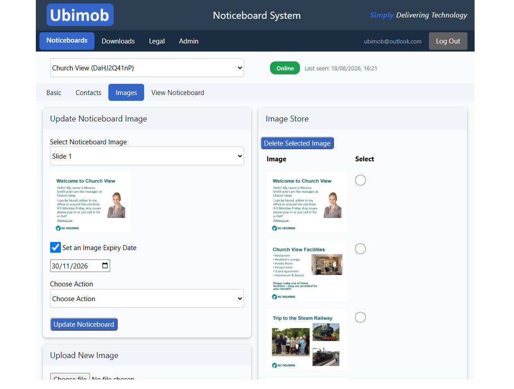Viewport: 514px width, 389px height.
Task: Click the Select column header
Action: 364,159
